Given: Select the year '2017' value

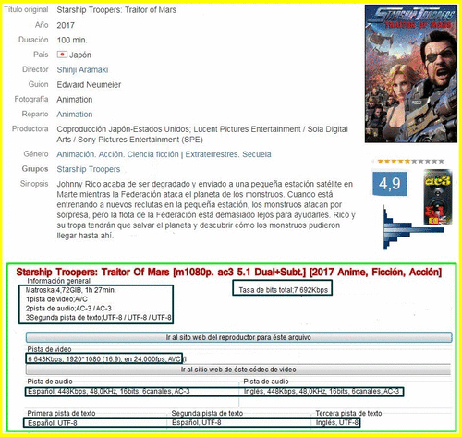Looking at the screenshot, I should [66, 25].
